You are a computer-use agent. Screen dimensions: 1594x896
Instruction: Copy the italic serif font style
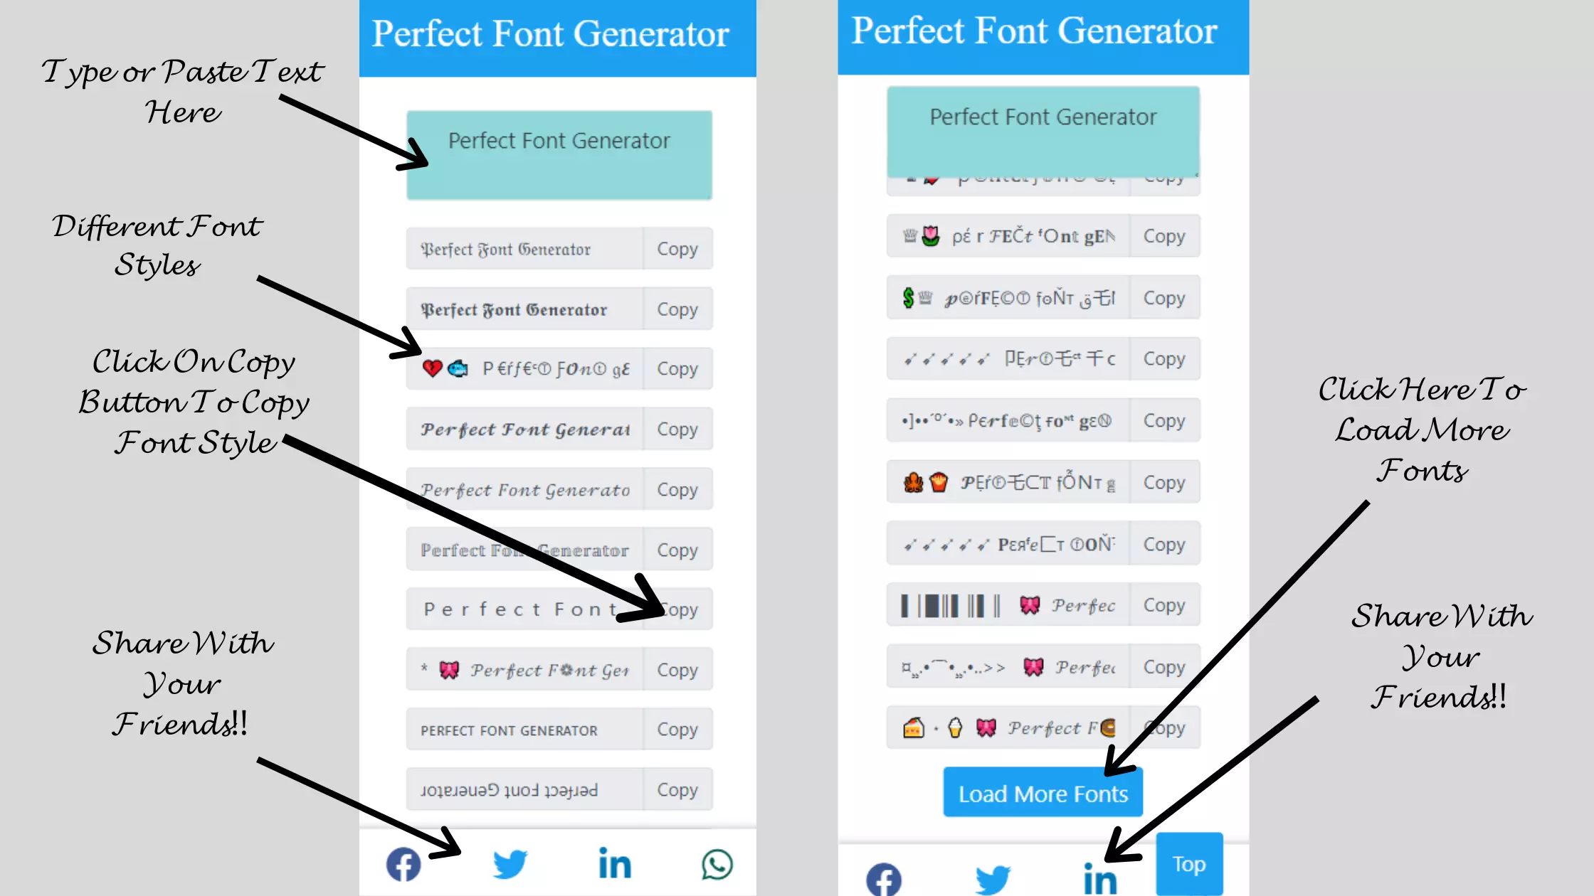tap(677, 489)
